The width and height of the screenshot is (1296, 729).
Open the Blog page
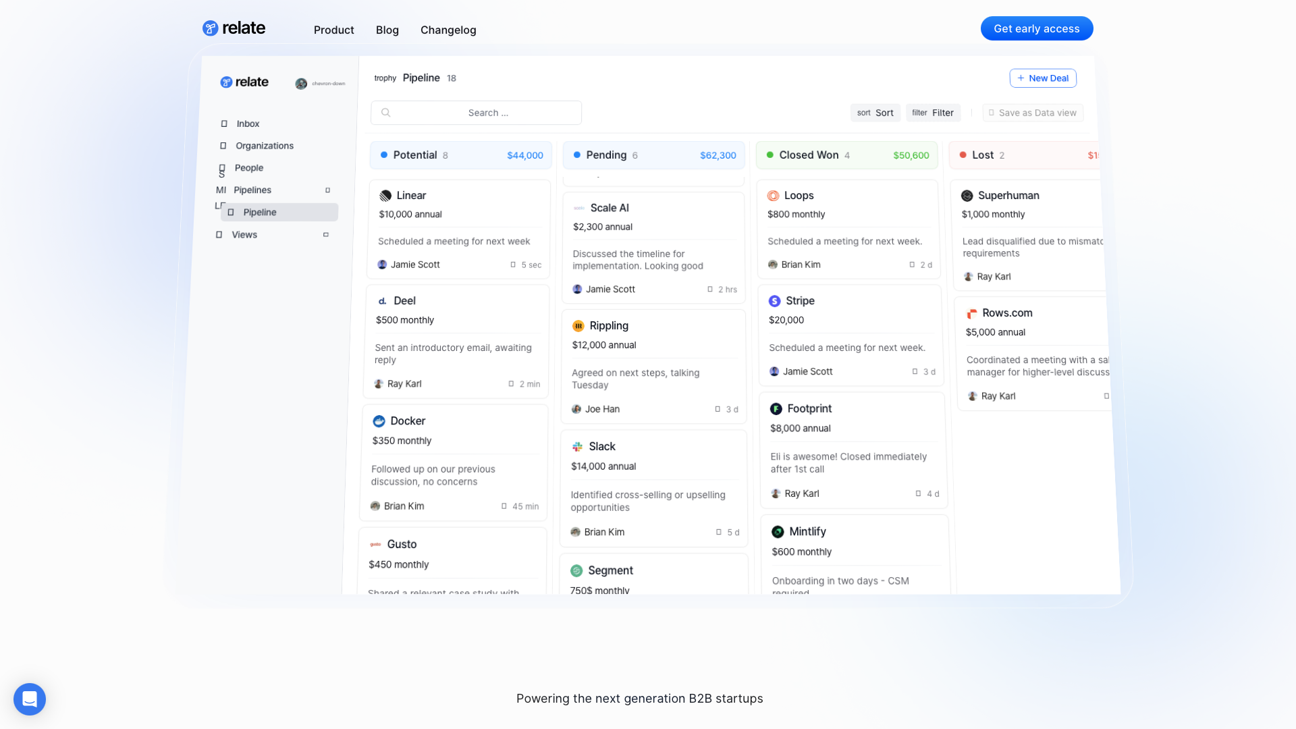pyautogui.click(x=387, y=30)
